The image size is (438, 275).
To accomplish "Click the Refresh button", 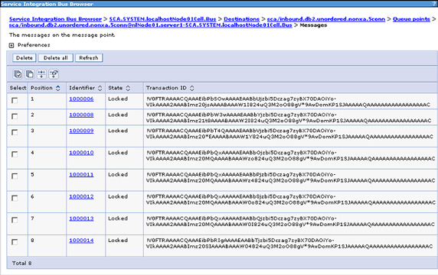I will [x=89, y=58].
